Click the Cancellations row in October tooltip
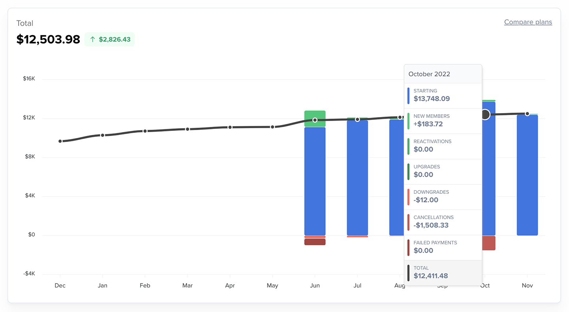Screen dimensions: 569x312 point(443,222)
